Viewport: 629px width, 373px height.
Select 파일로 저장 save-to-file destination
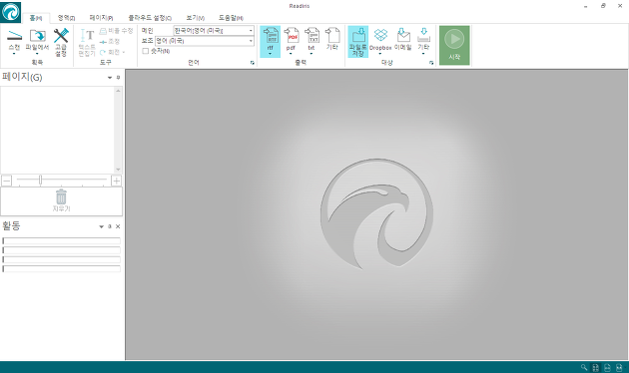(x=357, y=41)
